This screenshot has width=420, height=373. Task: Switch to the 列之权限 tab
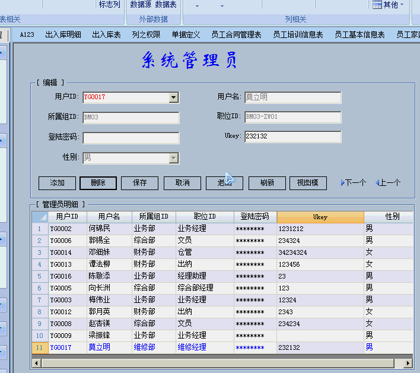146,34
